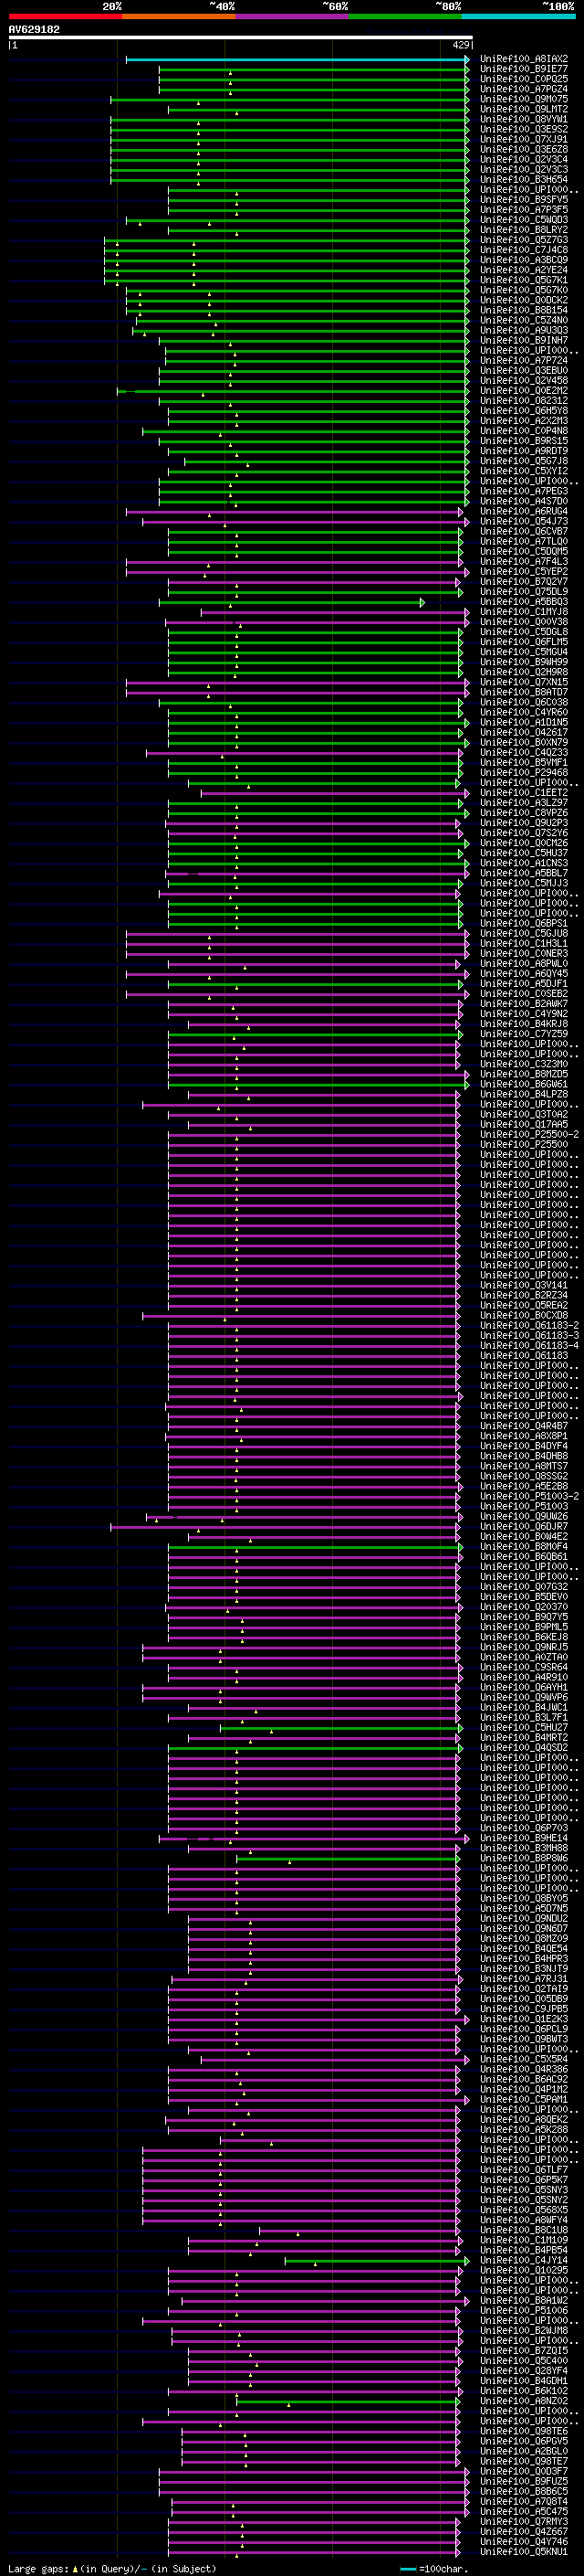Click label UniRef100_C0P4N8
The width and height of the screenshot is (584, 2576).
point(523,431)
